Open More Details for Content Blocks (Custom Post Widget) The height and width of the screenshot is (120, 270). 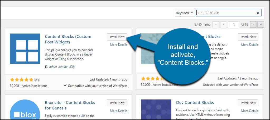(x=118, y=45)
